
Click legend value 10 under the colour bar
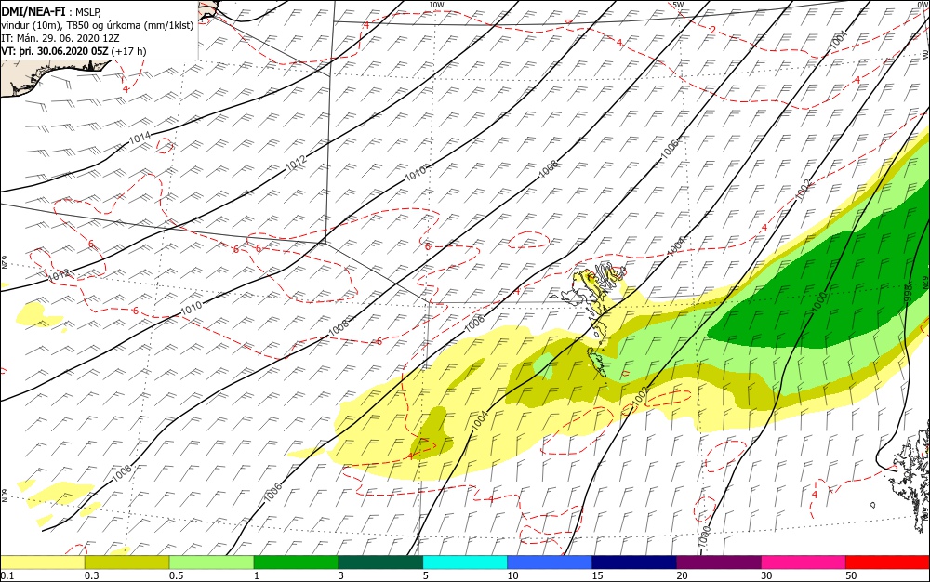point(512,575)
